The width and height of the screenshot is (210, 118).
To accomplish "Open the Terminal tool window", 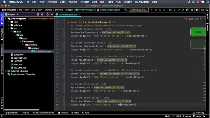I will [x=63, y=113].
